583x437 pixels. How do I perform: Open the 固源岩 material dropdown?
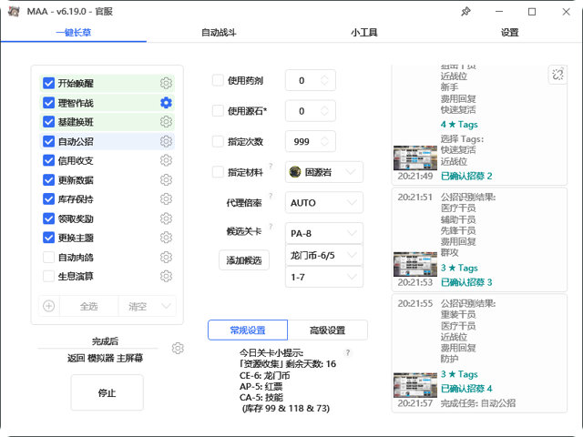(x=324, y=172)
